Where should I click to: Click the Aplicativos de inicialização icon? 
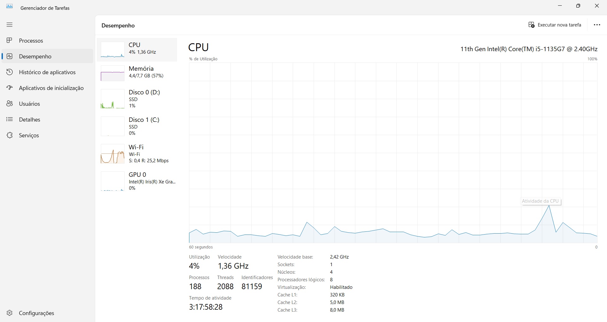[9, 88]
